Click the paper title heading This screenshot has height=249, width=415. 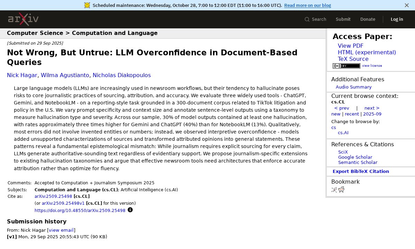(x=152, y=57)
